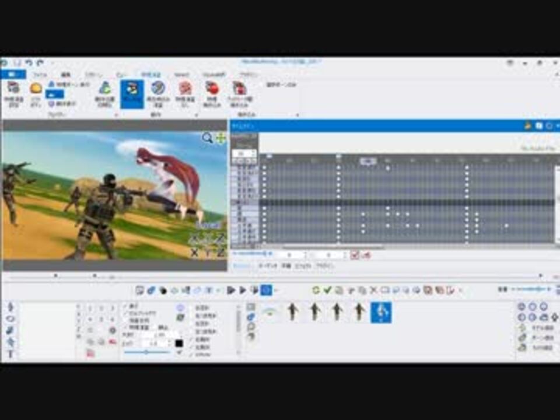Select the first soldier model thumbnail

point(292,311)
